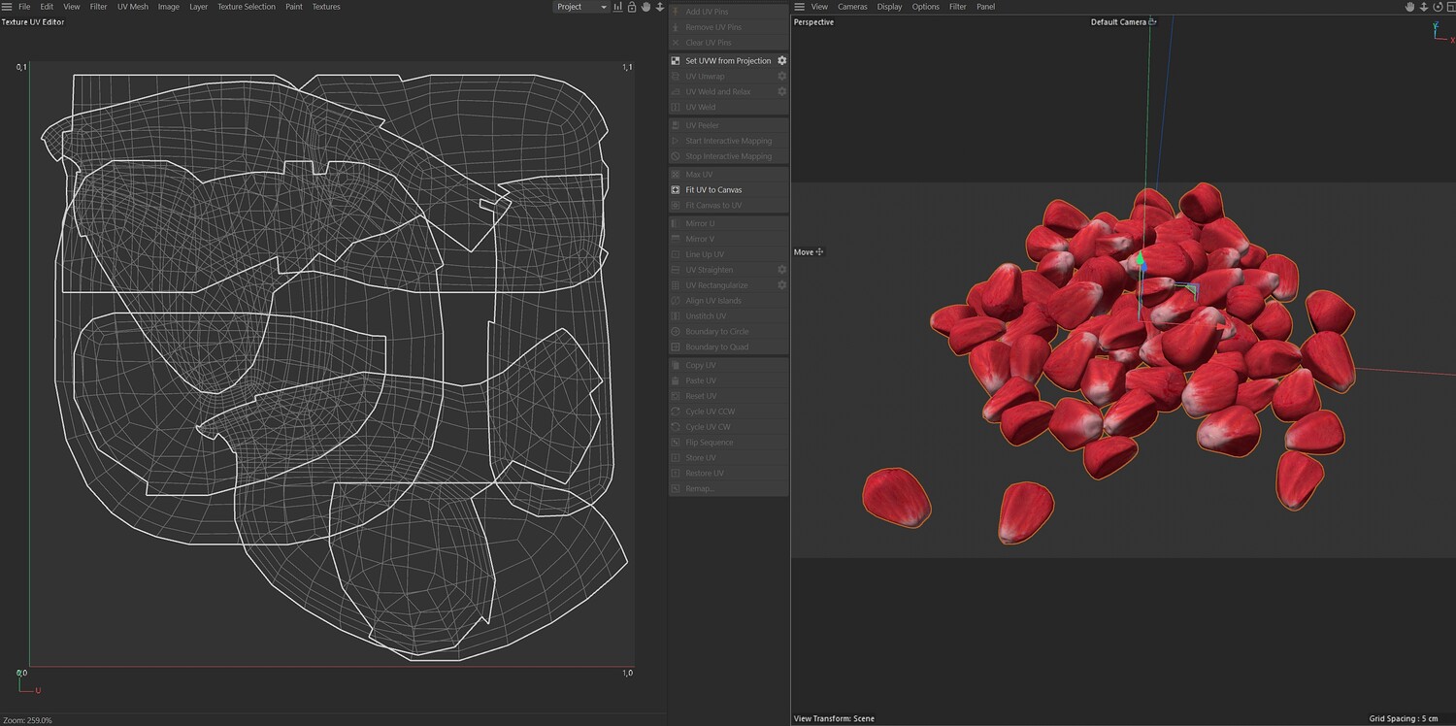Select the UV editor zoom arrows icon
1456x726 pixels.
click(660, 7)
